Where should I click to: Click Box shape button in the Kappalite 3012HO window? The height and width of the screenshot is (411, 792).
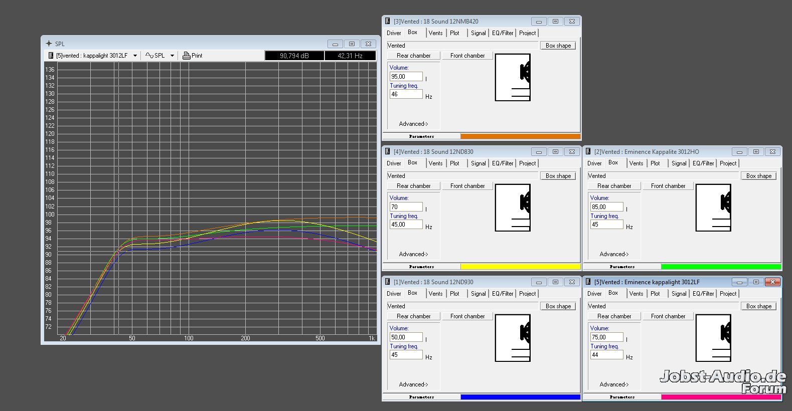[x=758, y=176]
